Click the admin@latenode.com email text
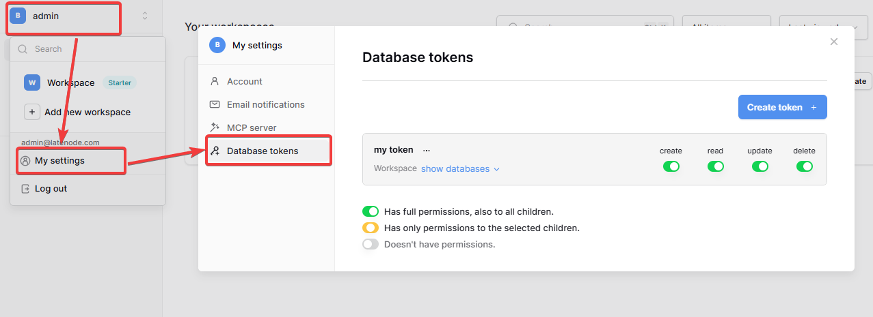The image size is (873, 317). point(61,142)
